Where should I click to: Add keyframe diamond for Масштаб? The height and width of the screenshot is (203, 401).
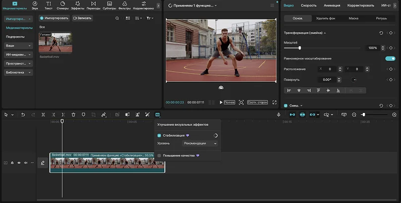(x=391, y=48)
